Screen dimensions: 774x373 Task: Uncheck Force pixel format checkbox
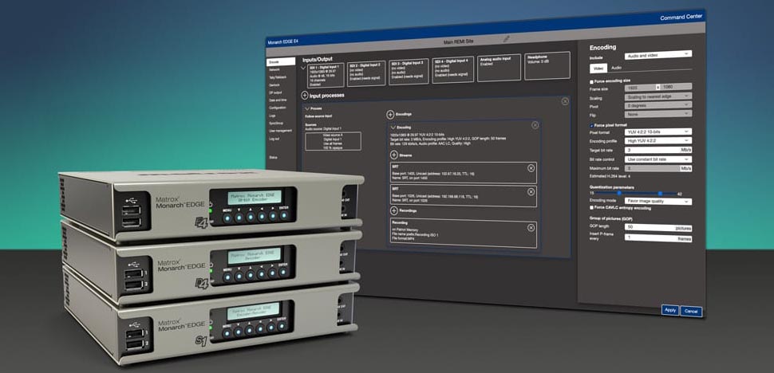click(592, 125)
